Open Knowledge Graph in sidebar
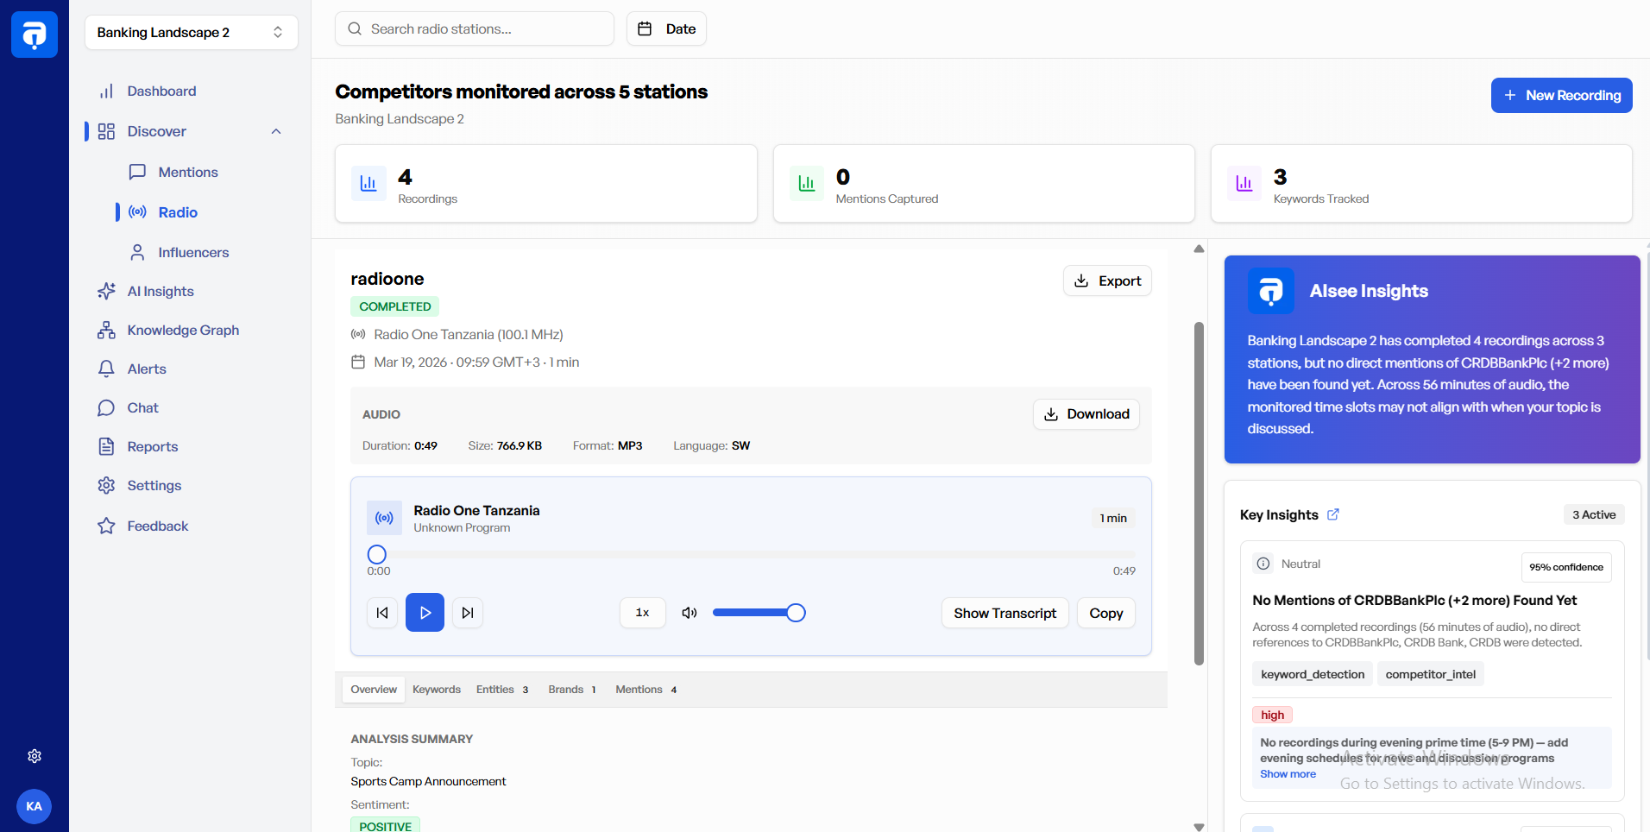 (x=183, y=331)
